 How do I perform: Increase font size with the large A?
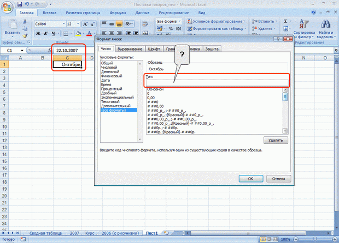pyautogui.click(x=85, y=24)
